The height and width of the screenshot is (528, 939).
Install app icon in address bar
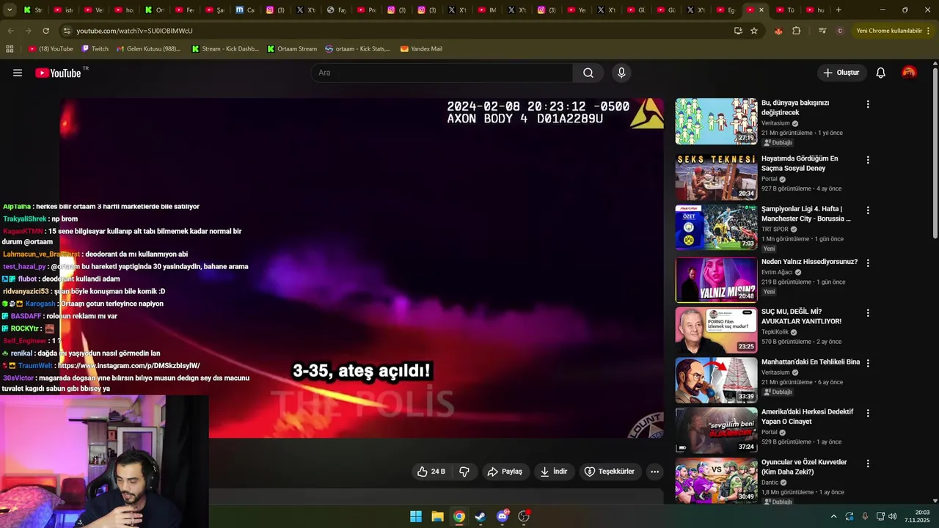738,31
